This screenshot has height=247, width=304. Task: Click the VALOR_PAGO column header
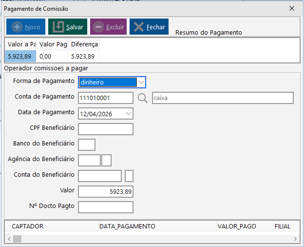tap(243, 226)
